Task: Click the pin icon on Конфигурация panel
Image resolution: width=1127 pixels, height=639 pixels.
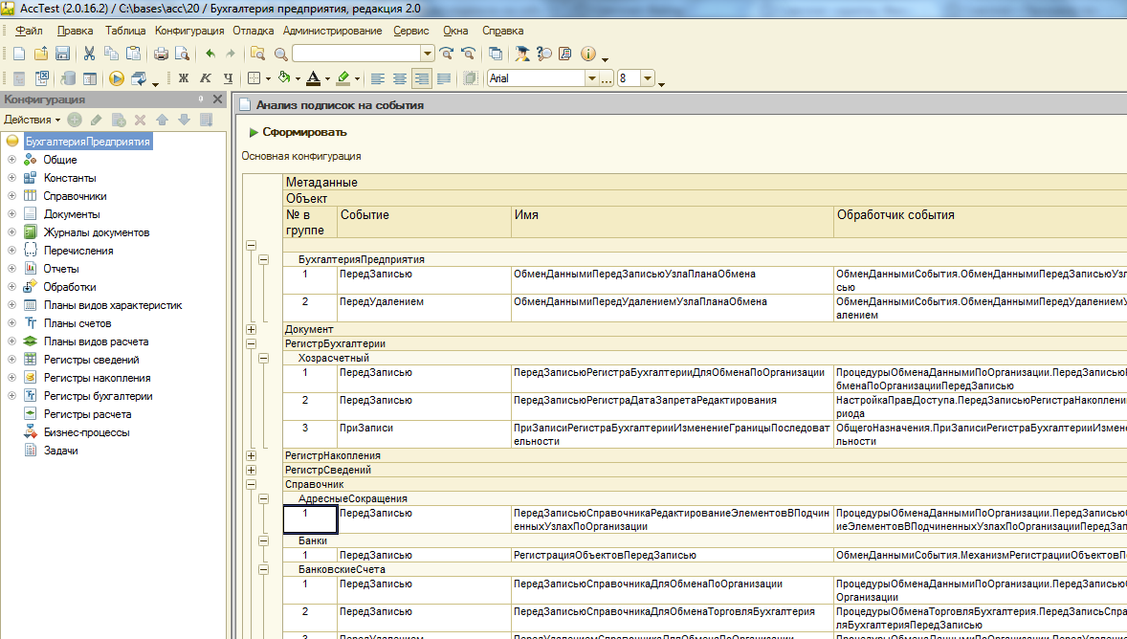Action: pyautogui.click(x=201, y=99)
